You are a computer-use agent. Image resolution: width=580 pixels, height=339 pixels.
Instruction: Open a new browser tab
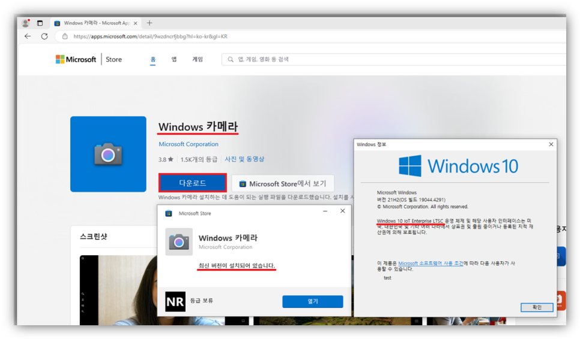pos(150,23)
